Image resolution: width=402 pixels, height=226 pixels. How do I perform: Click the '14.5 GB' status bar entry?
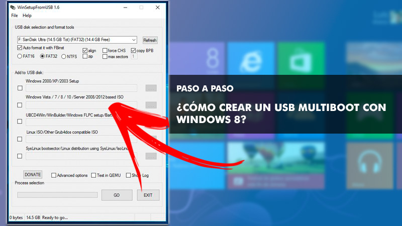click(x=33, y=217)
